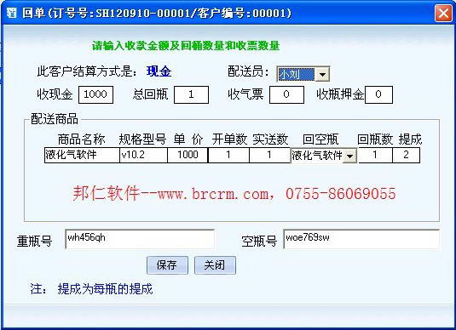The image size is (456, 330).
Task: Click the 商品名称 cell 液化气软件
Action: click(x=82, y=155)
